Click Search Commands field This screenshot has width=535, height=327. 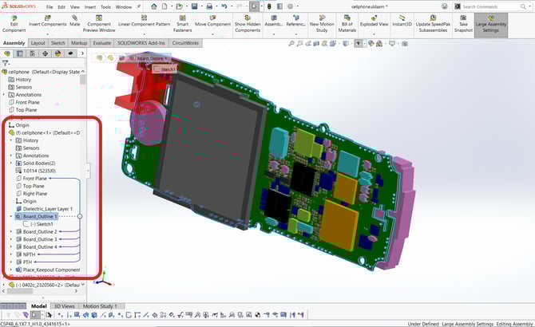click(491, 6)
